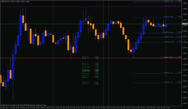Click the 1.9855 price axis label
This screenshot has width=188, height=109.
(185, 3)
